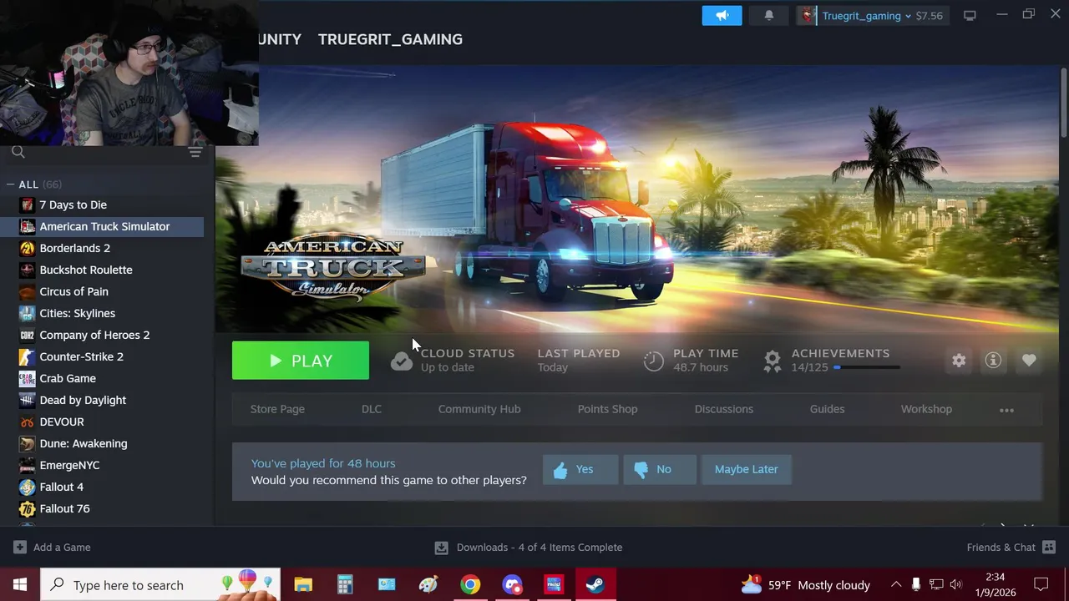The height and width of the screenshot is (601, 1069).
Task: Open Windows action center notifications
Action: click(1041, 584)
